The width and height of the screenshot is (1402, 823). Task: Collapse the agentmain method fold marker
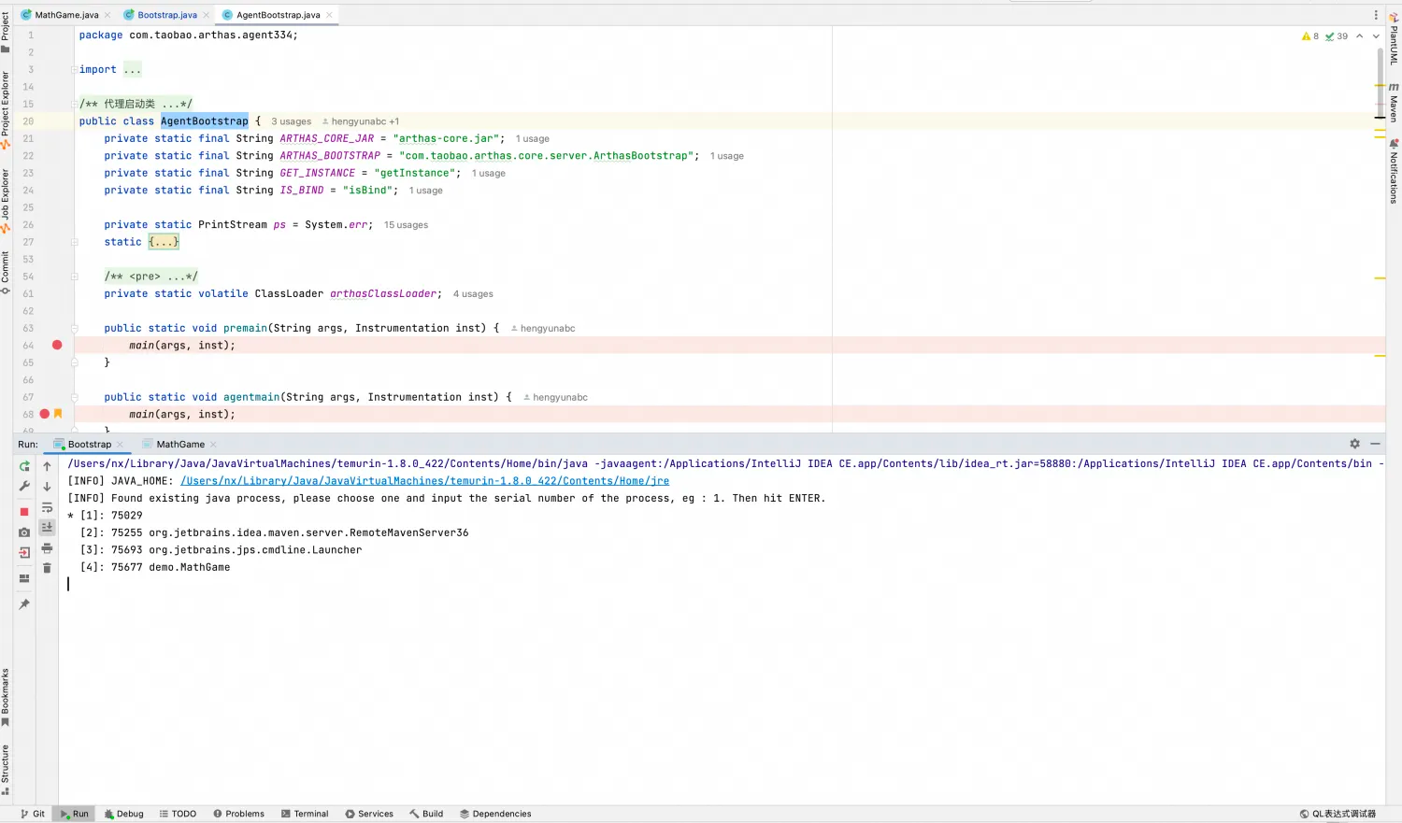click(74, 397)
